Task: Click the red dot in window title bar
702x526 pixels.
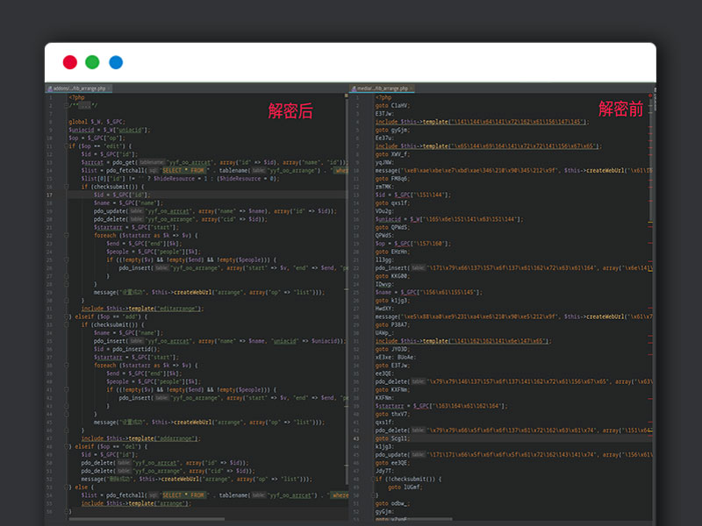Action: click(69, 62)
